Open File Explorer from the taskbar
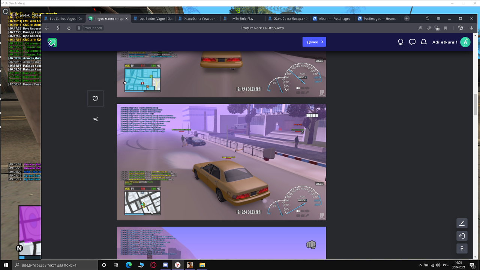The width and height of the screenshot is (480, 270). point(202,265)
